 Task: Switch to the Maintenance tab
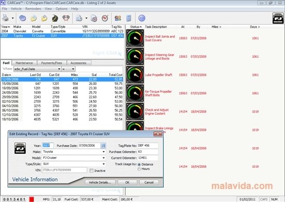24,63
